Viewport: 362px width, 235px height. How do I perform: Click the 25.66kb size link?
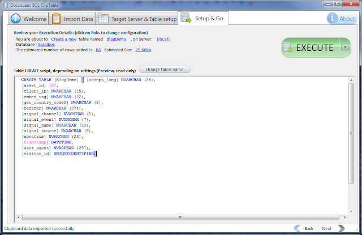pyautogui.click(x=143, y=50)
